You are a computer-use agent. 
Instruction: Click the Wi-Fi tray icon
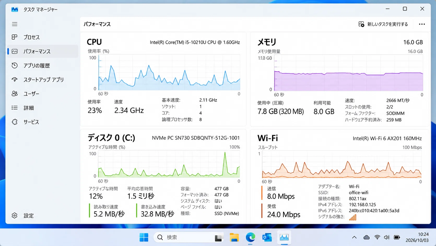(x=377, y=237)
